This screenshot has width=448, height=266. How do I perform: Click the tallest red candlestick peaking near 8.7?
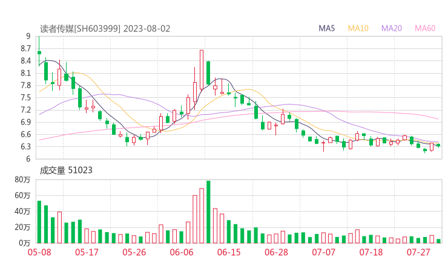202,70
